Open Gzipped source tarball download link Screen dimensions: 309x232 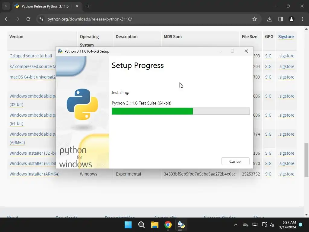coord(31,56)
